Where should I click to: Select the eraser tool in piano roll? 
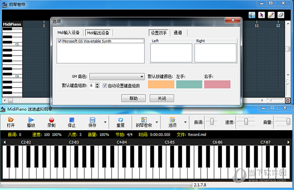pyautogui.click(x=281, y=15)
